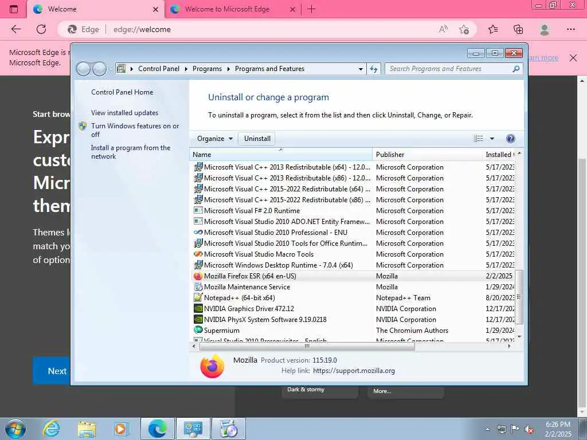Expand arrow after Programs breadcrumb
Image resolution: width=587 pixels, height=440 pixels.
coord(228,69)
